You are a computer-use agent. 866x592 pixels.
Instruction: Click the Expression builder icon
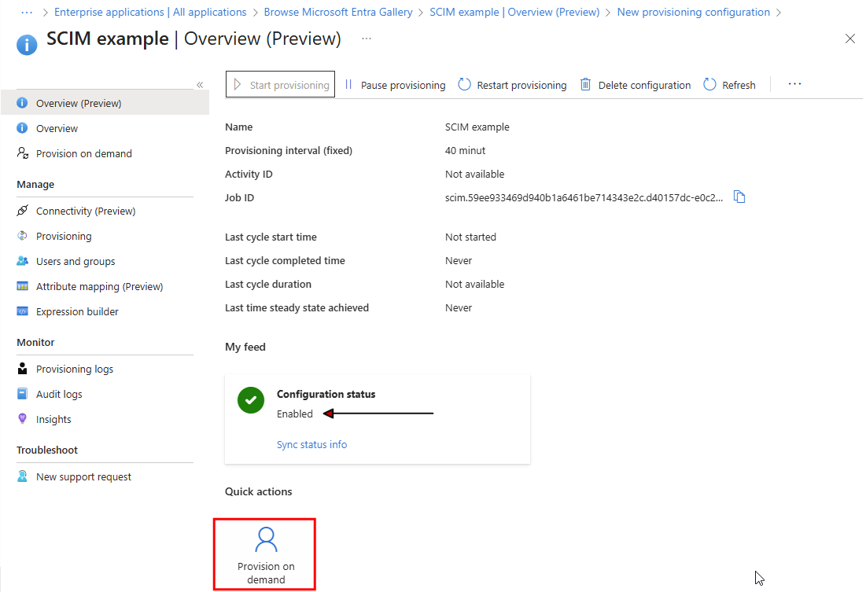pyautogui.click(x=23, y=311)
